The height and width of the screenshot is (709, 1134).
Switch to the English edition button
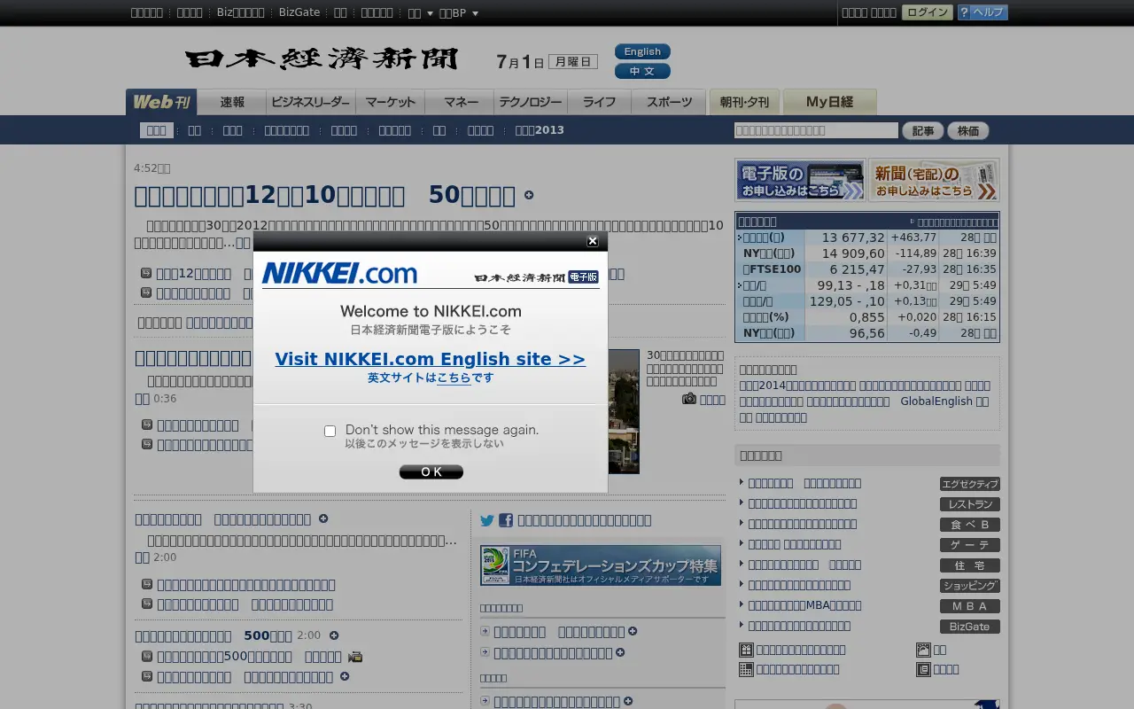(642, 51)
